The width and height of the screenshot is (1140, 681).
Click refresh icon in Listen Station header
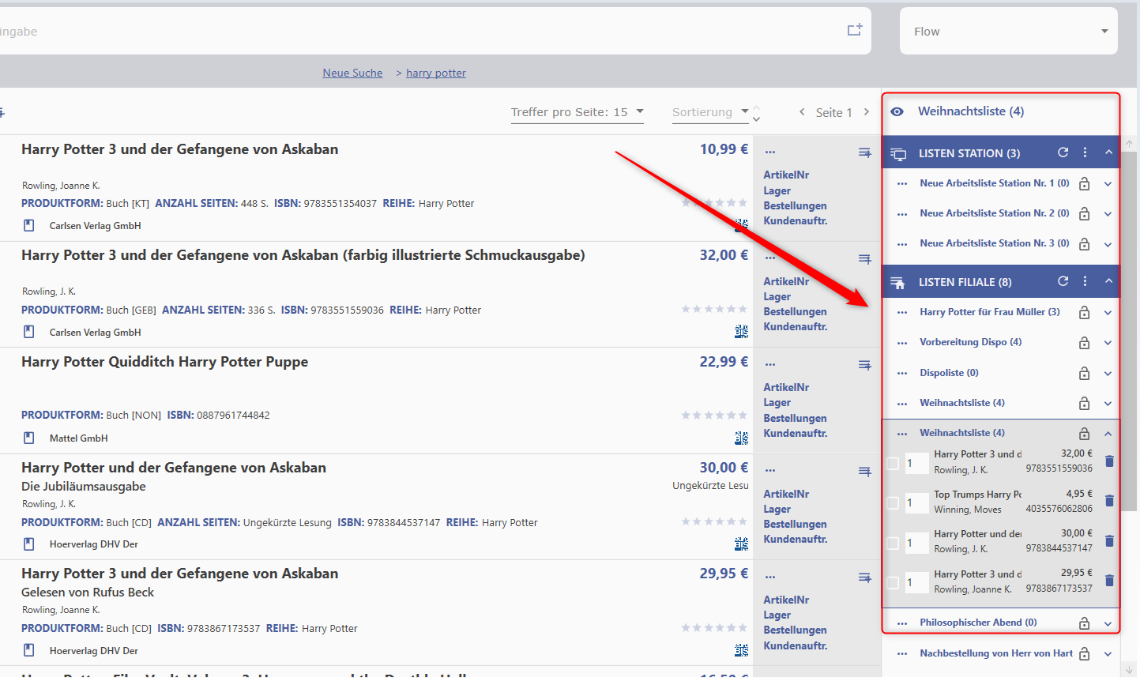click(1063, 152)
